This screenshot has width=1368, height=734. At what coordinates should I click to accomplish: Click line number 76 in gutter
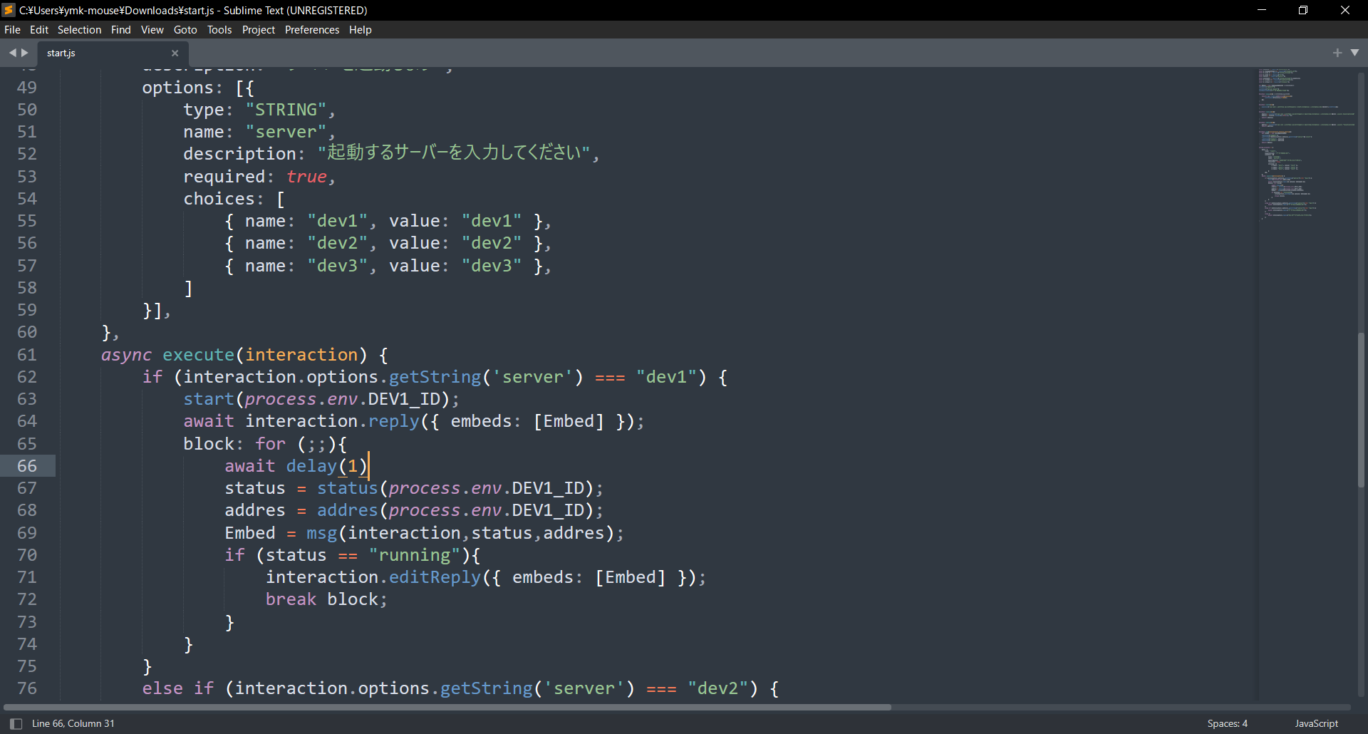tap(27, 688)
